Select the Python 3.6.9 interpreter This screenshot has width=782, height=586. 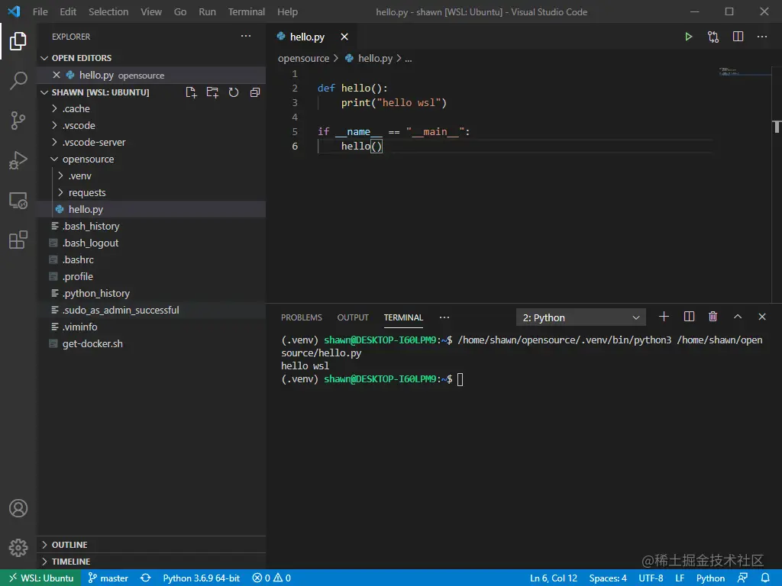point(201,578)
